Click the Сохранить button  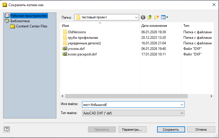pos(171,130)
